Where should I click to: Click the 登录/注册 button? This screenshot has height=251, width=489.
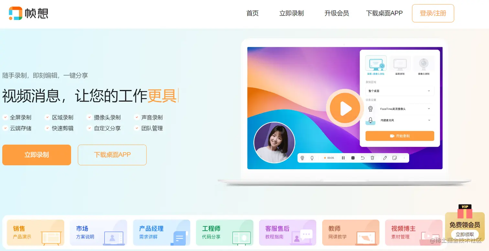[433, 13]
